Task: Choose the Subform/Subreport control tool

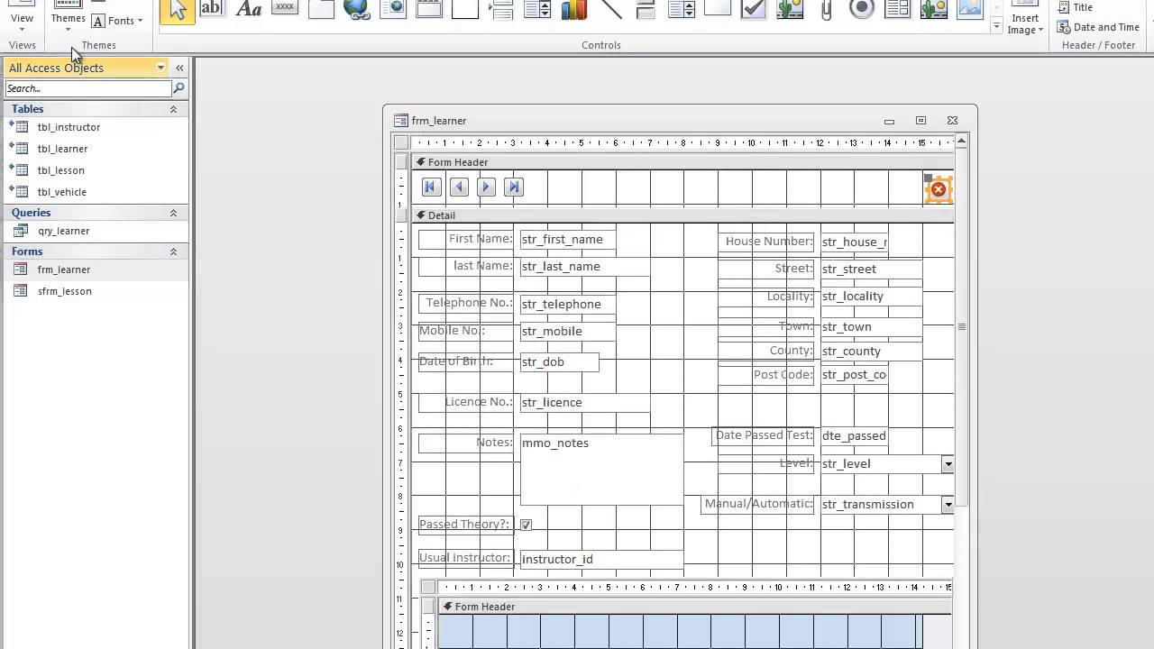Action: pos(898,9)
